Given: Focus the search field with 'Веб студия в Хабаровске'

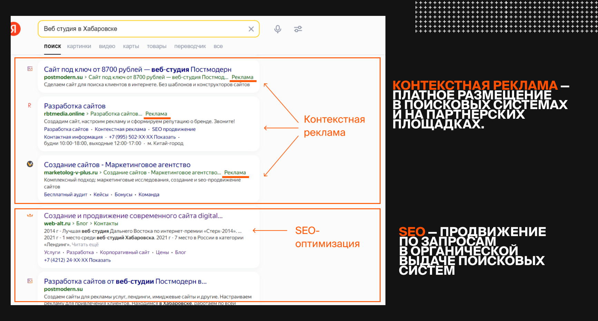Looking at the screenshot, I should (x=149, y=29).
